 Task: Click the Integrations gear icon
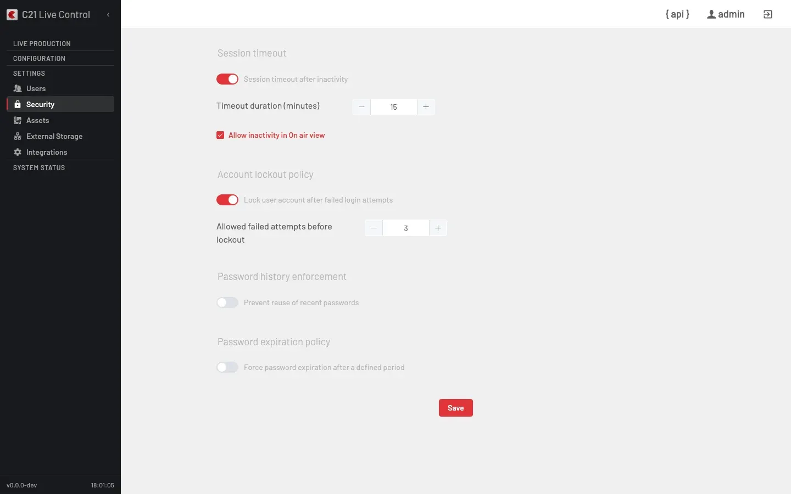[x=18, y=152]
